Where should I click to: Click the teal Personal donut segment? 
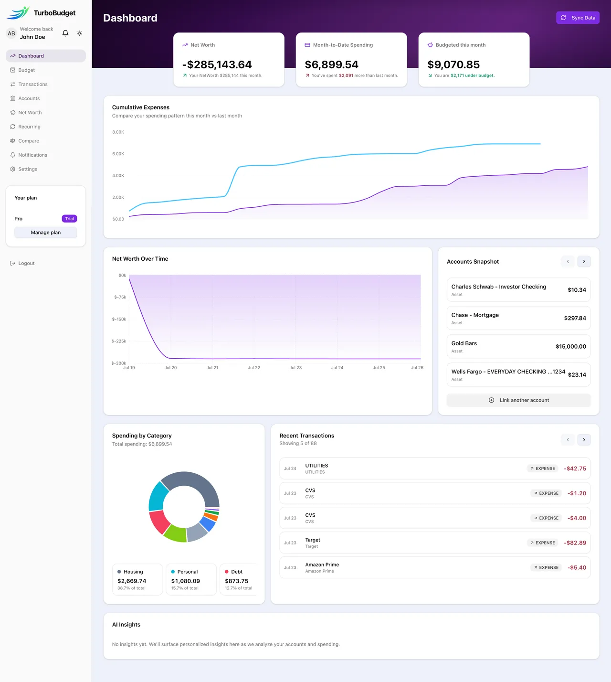pos(158,497)
